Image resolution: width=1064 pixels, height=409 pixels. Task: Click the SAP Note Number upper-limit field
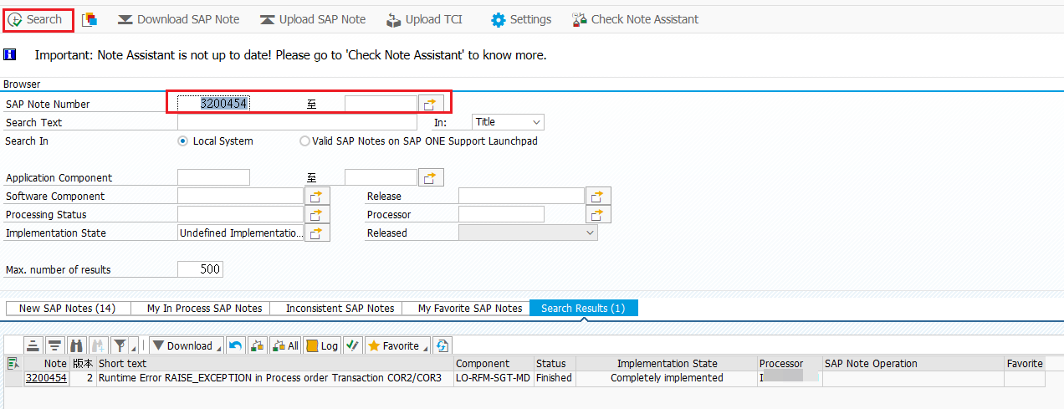coord(381,104)
